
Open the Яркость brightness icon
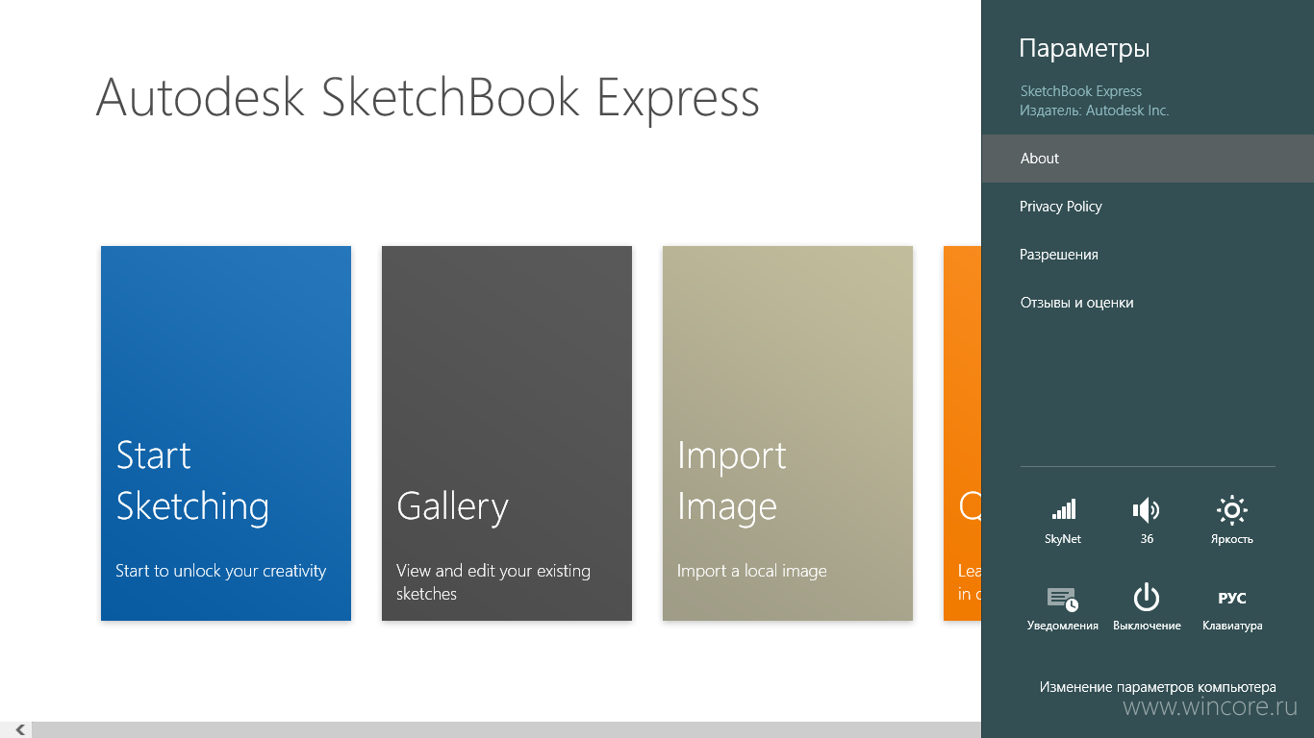coord(1232,509)
